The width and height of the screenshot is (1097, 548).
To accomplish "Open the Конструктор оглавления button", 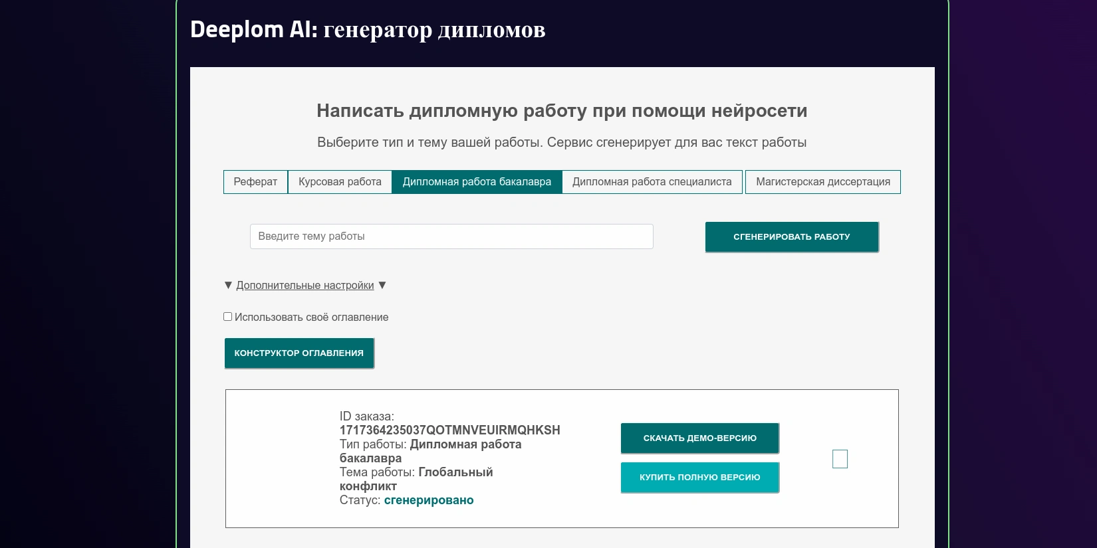I will 299,353.
